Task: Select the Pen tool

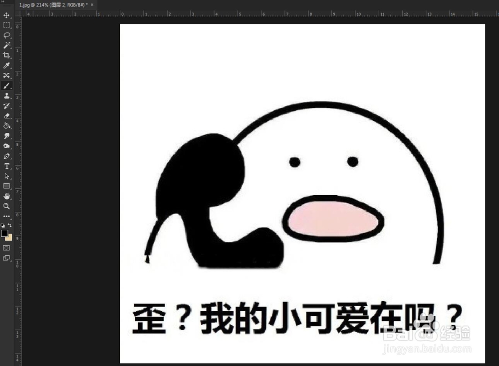Action: [6, 156]
